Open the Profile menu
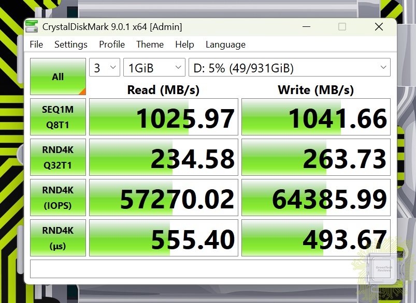The image size is (416, 303). (x=112, y=44)
